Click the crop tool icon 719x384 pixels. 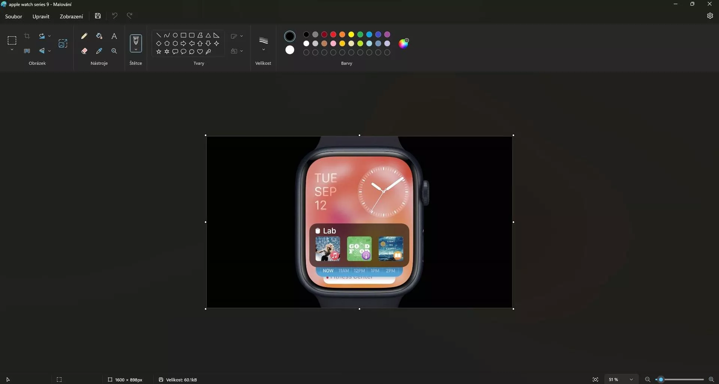click(x=27, y=36)
